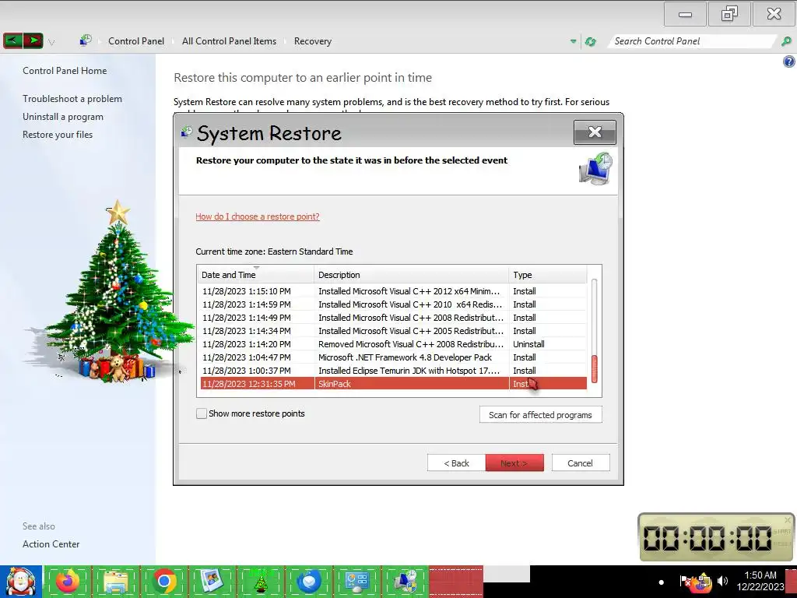Select the Installed Visual C++ 2008 Redistributable row
This screenshot has width=797, height=598.
tap(392, 318)
